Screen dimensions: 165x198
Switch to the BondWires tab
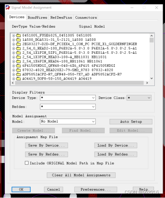coord(37,18)
